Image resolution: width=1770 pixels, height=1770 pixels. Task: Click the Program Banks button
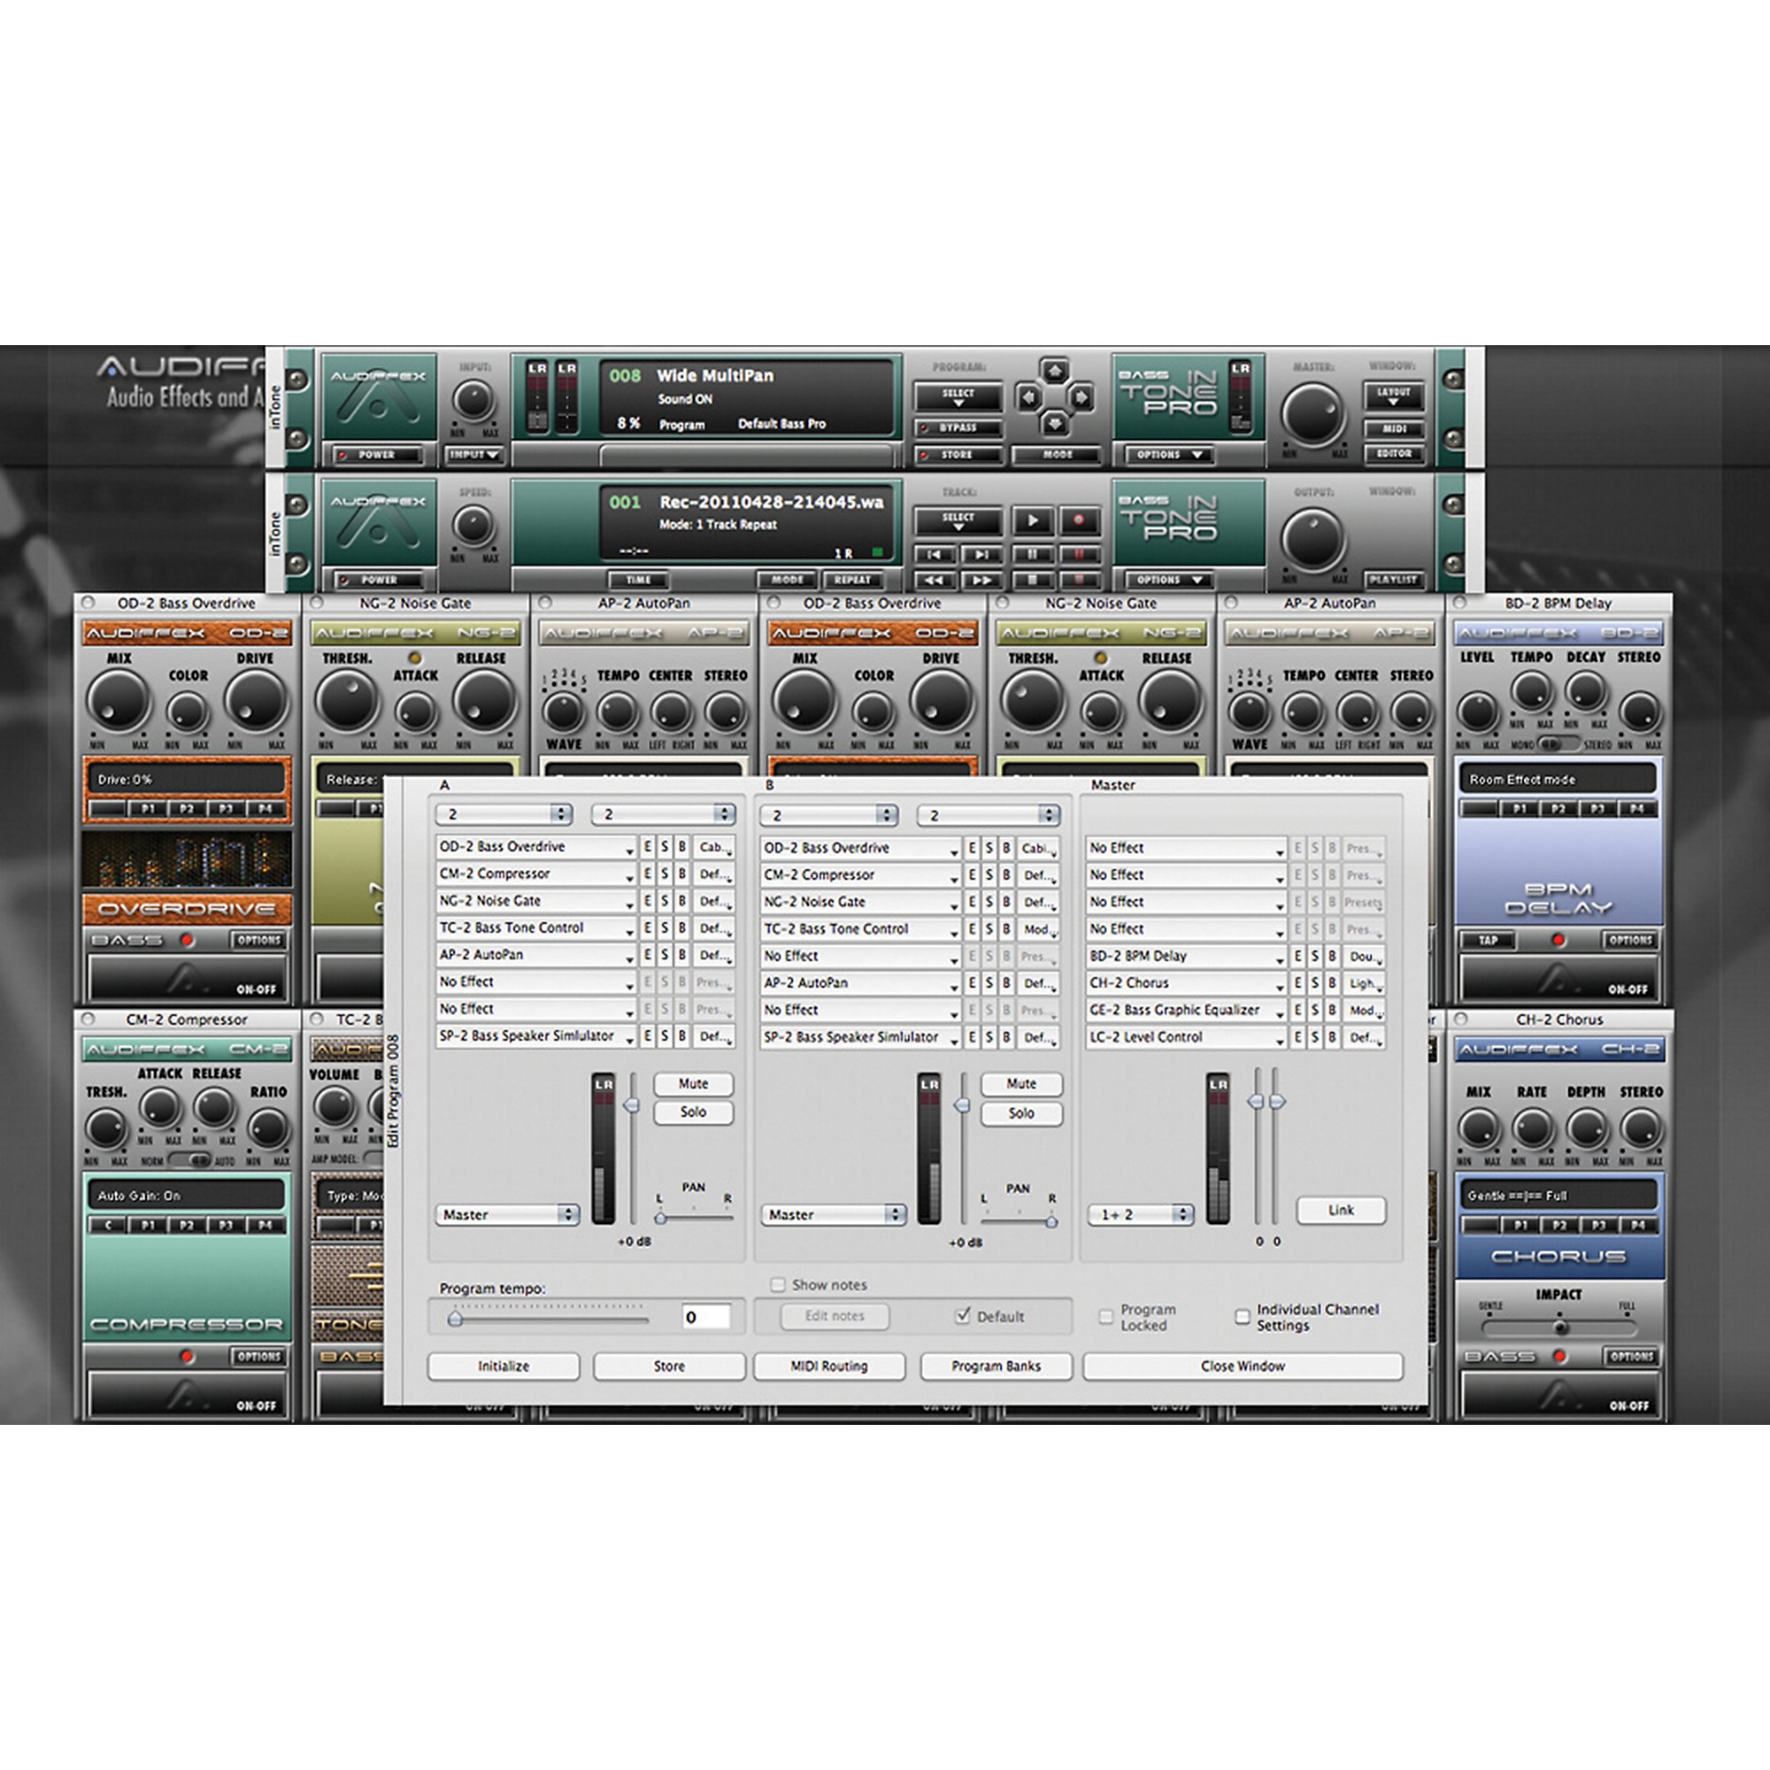click(x=996, y=1366)
